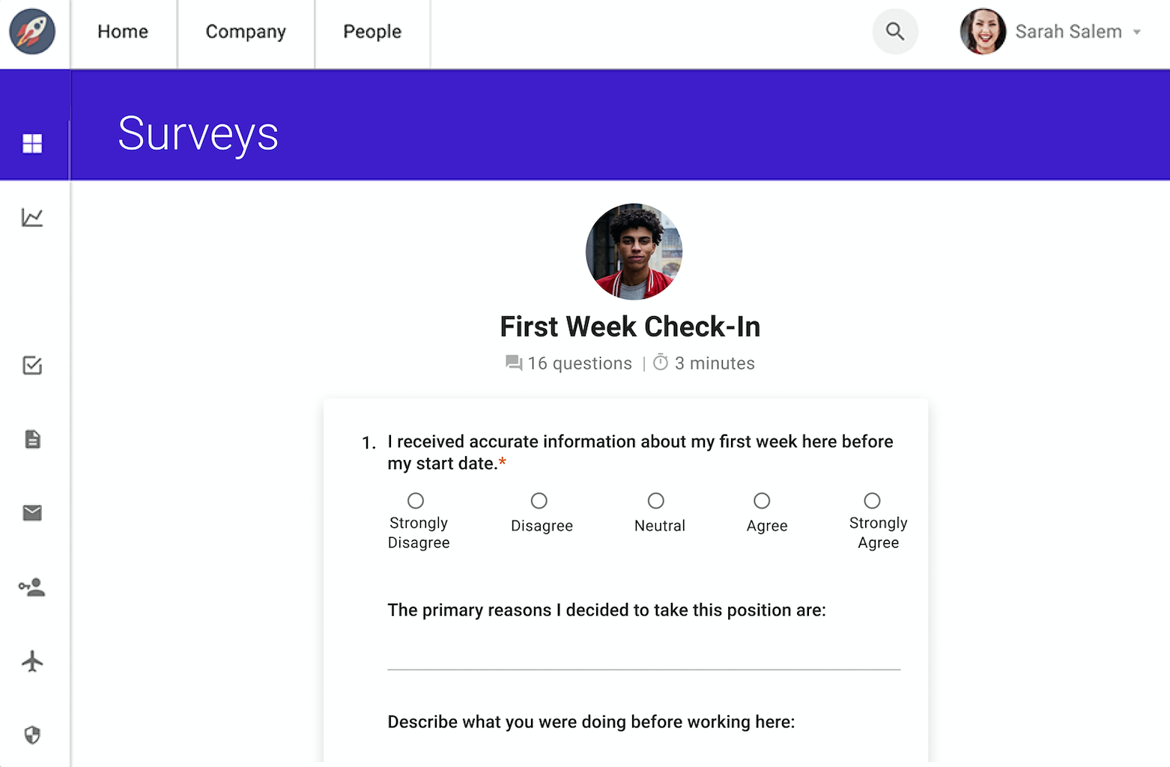The image size is (1170, 767).
Task: Open the mail envelope icon in sidebar
Action: (x=32, y=512)
